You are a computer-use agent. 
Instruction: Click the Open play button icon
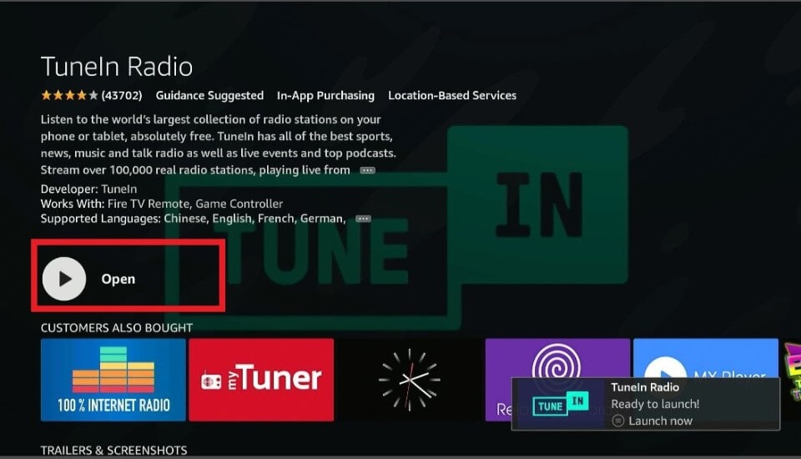(64, 279)
